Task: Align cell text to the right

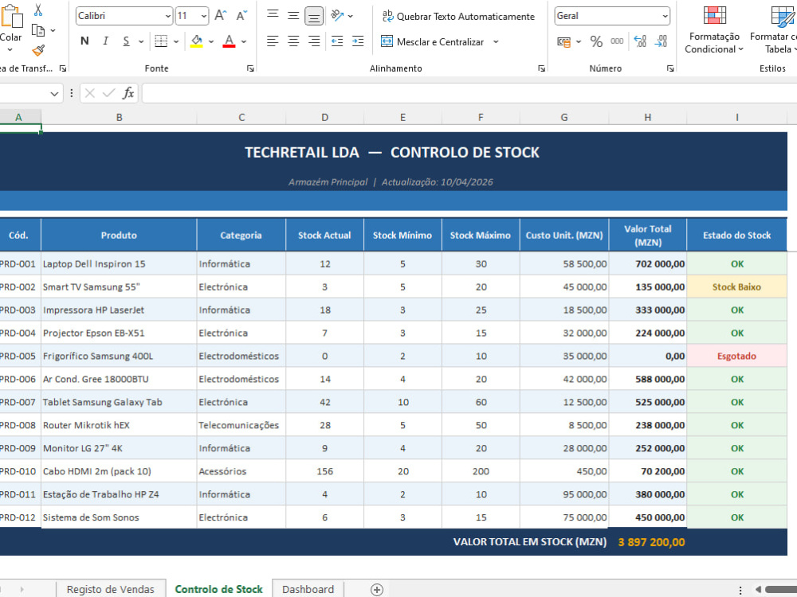Action: [314, 41]
